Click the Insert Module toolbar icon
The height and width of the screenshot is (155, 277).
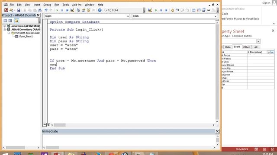(11, 10)
